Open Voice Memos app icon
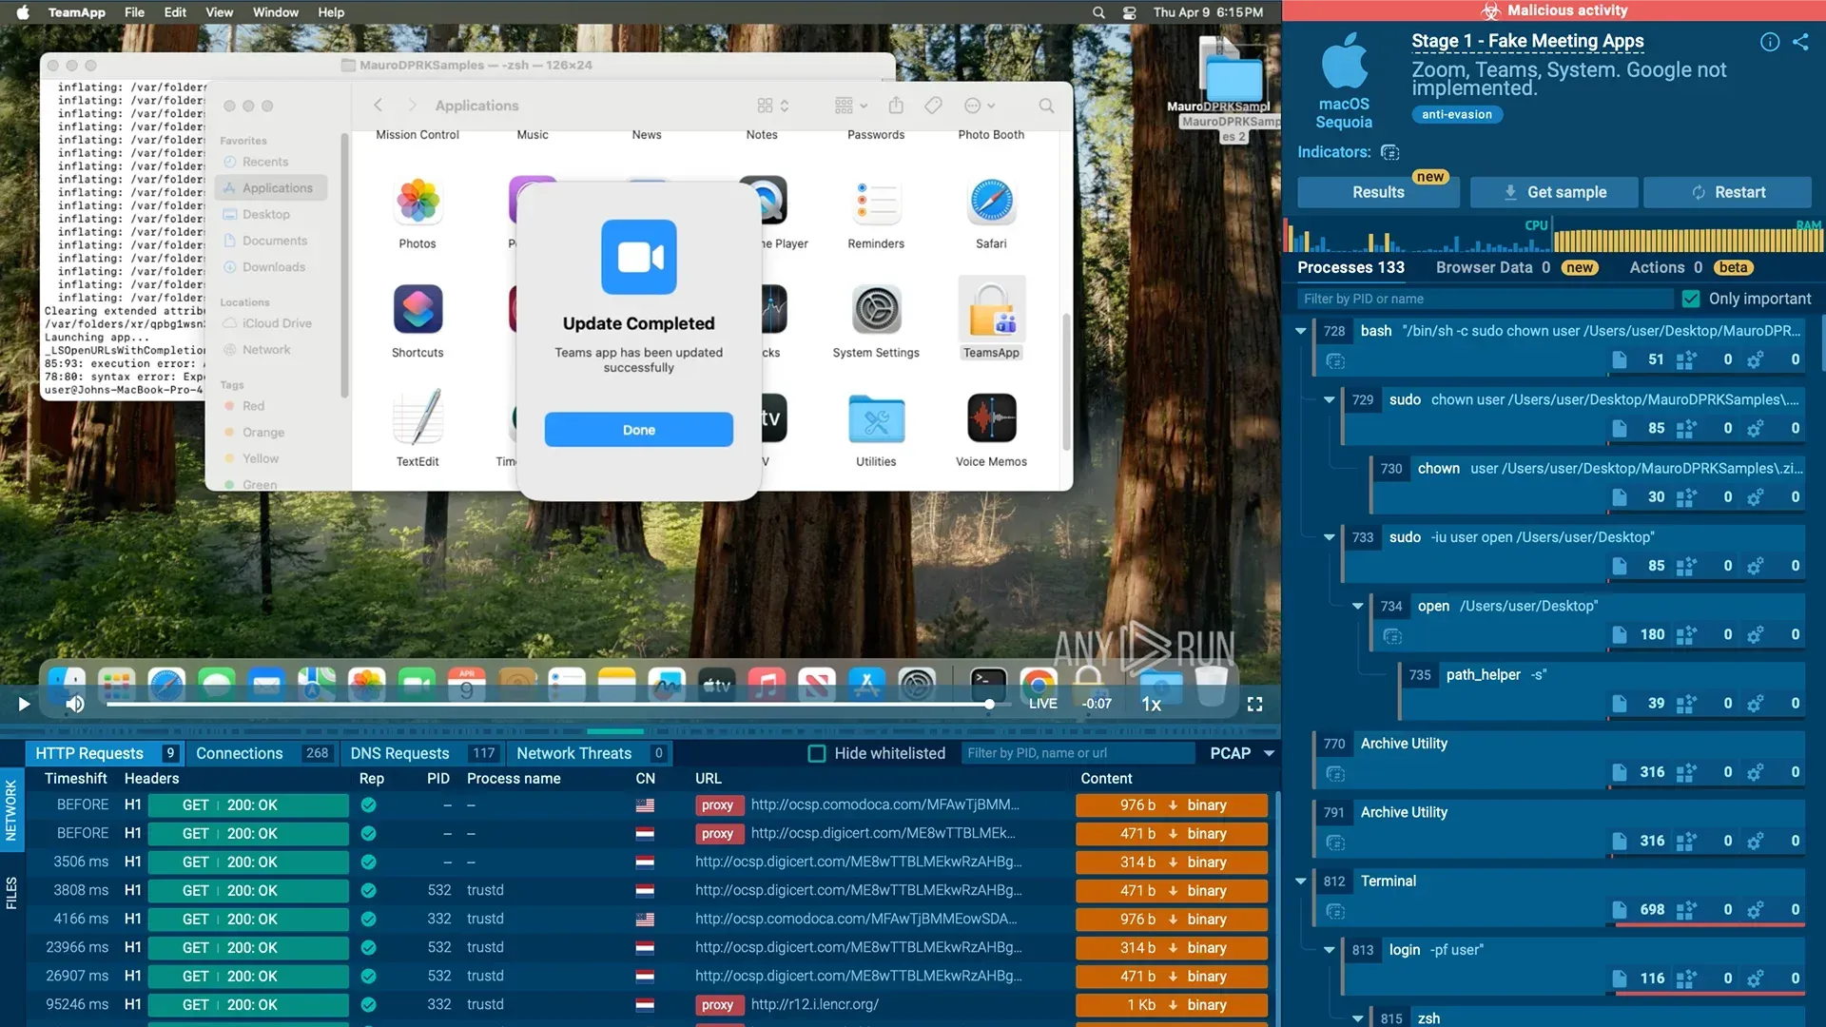Screen dimensions: 1826x1027 [x=991, y=418]
